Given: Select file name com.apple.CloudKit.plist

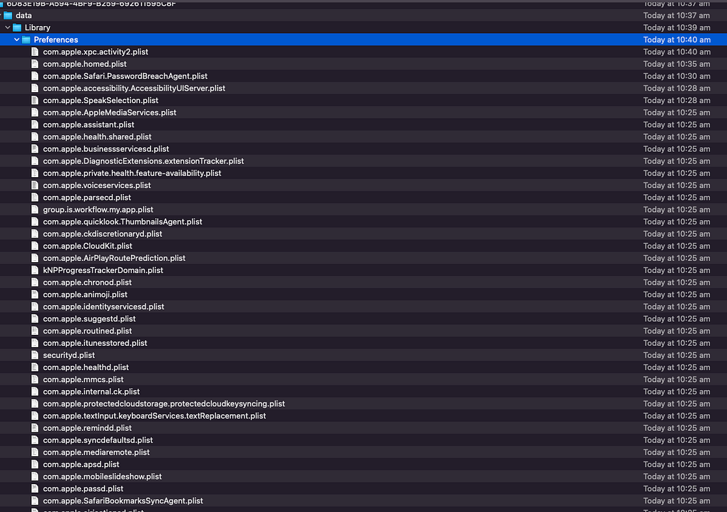Looking at the screenshot, I should 88,246.
